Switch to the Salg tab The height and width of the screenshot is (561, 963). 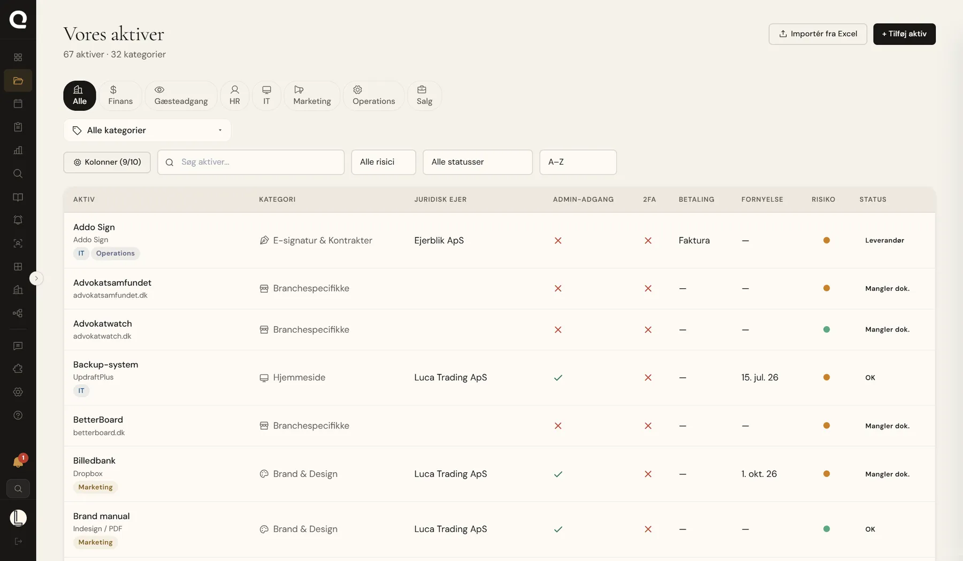pos(424,96)
